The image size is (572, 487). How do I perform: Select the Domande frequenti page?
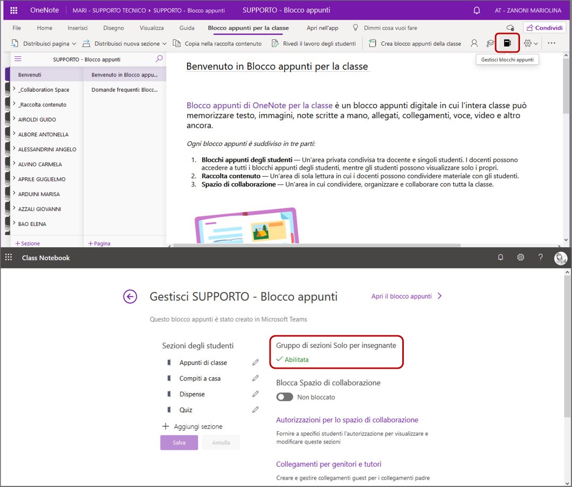[125, 90]
